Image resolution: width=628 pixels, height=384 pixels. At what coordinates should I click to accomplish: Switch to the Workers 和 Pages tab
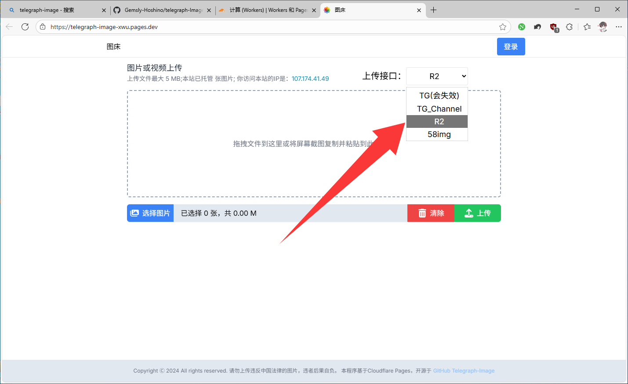267,10
